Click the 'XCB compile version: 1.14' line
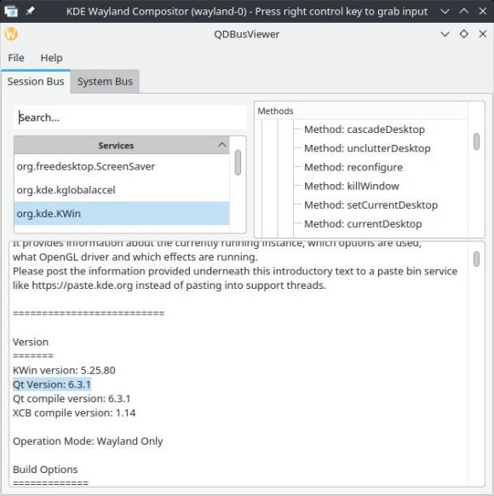 coord(74,412)
